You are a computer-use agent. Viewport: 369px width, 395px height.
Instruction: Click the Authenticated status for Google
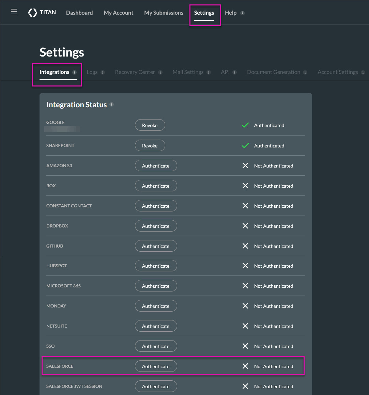coord(269,125)
